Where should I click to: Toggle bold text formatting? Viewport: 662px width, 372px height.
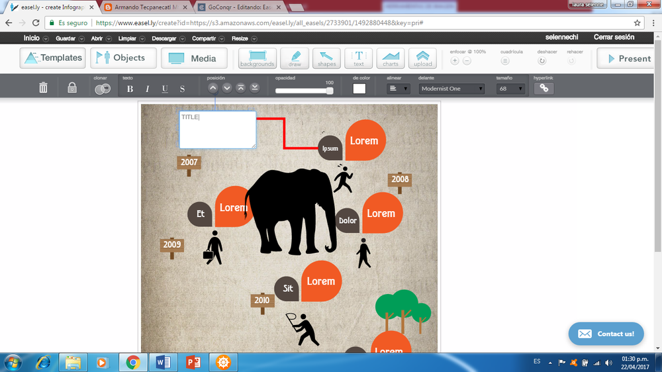coord(130,89)
